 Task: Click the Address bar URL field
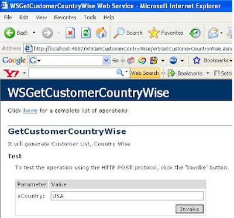(x=128, y=49)
